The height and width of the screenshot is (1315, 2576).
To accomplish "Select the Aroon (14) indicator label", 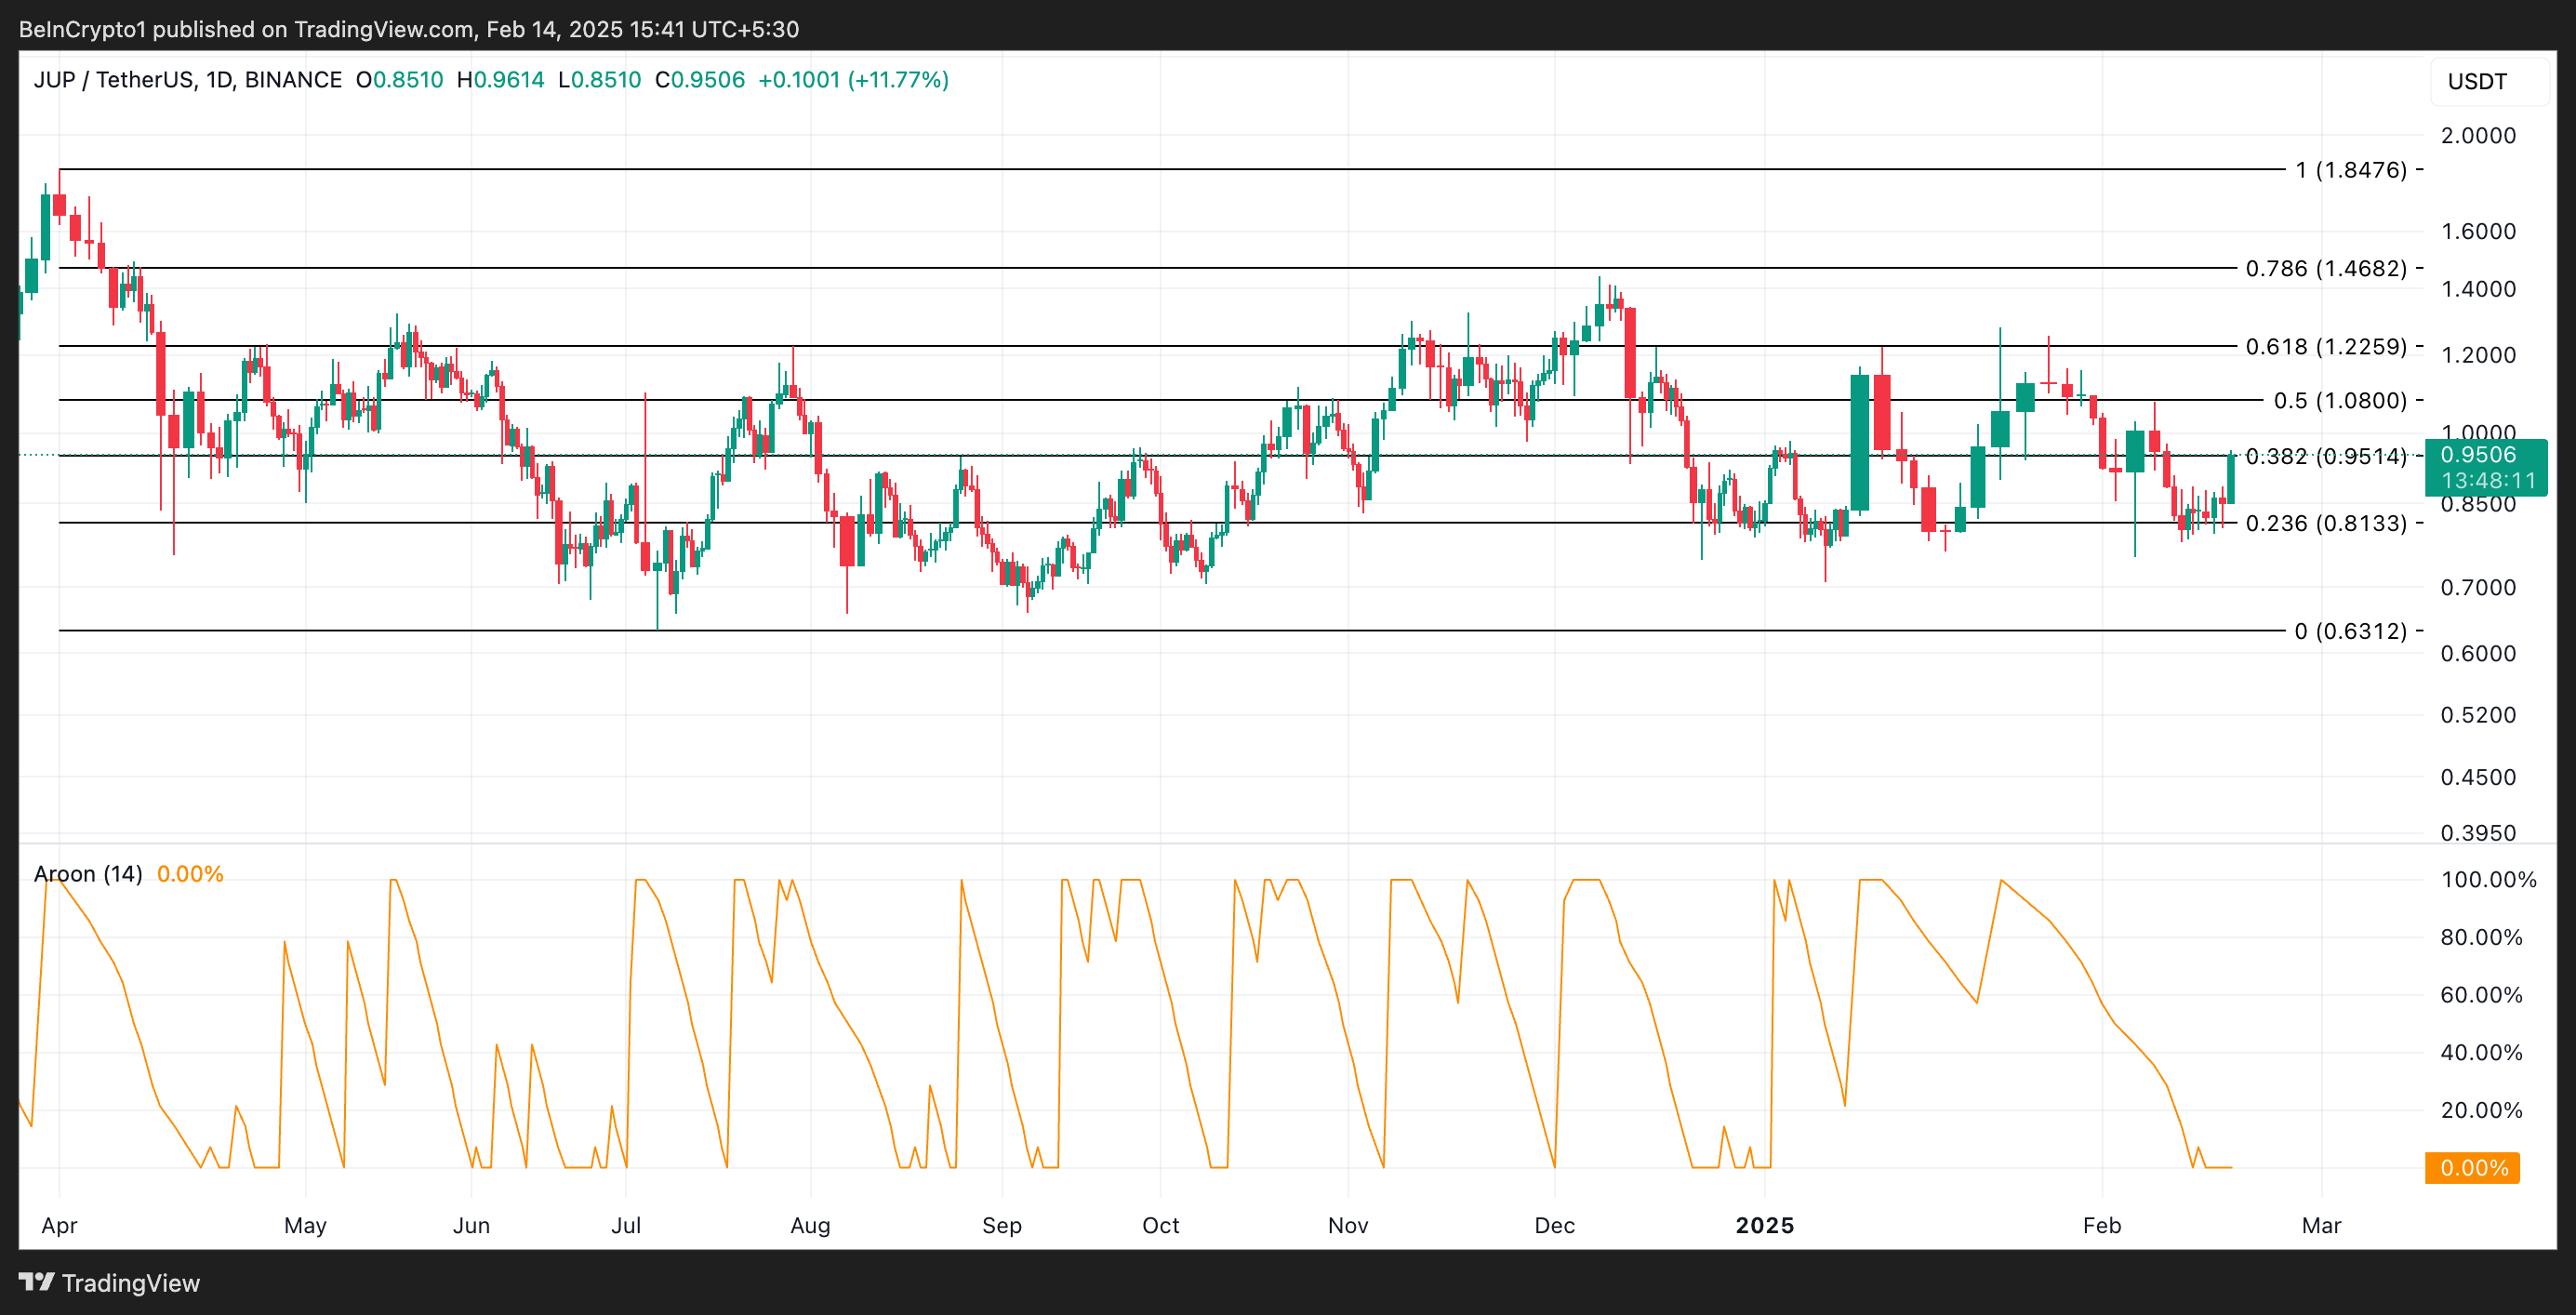I will (88, 874).
